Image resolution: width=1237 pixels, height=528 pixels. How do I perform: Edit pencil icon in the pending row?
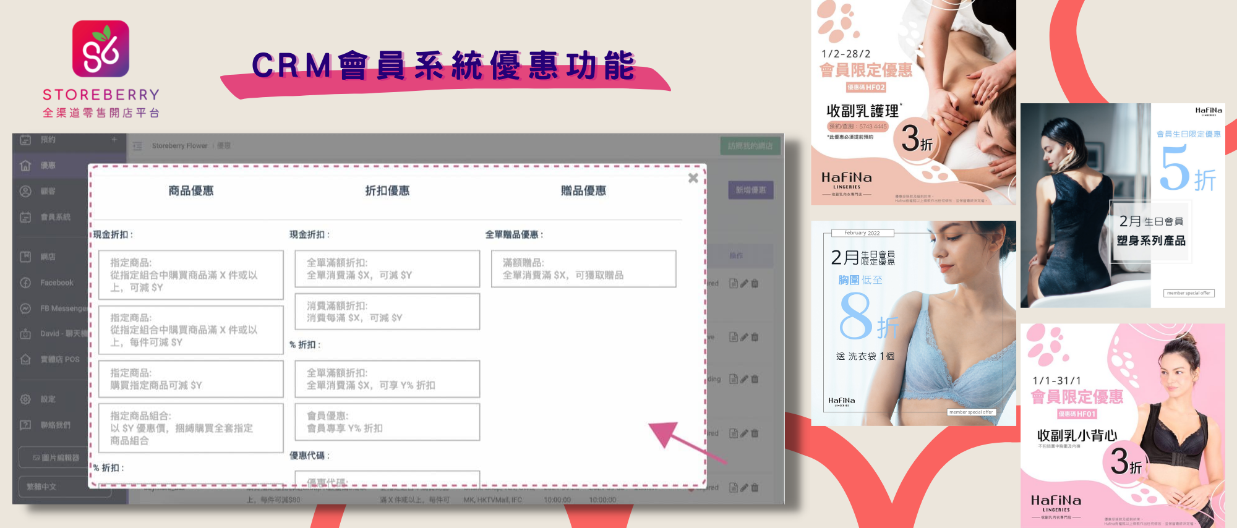744,379
